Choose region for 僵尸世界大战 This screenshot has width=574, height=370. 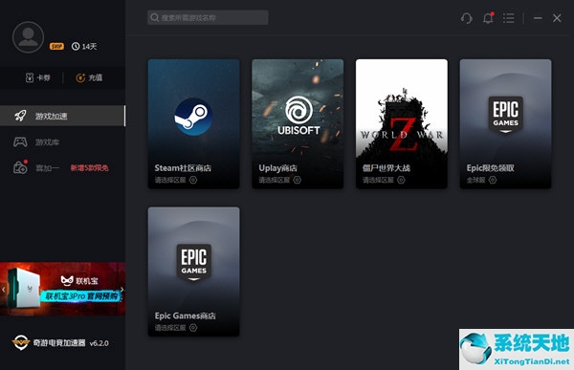tap(384, 180)
